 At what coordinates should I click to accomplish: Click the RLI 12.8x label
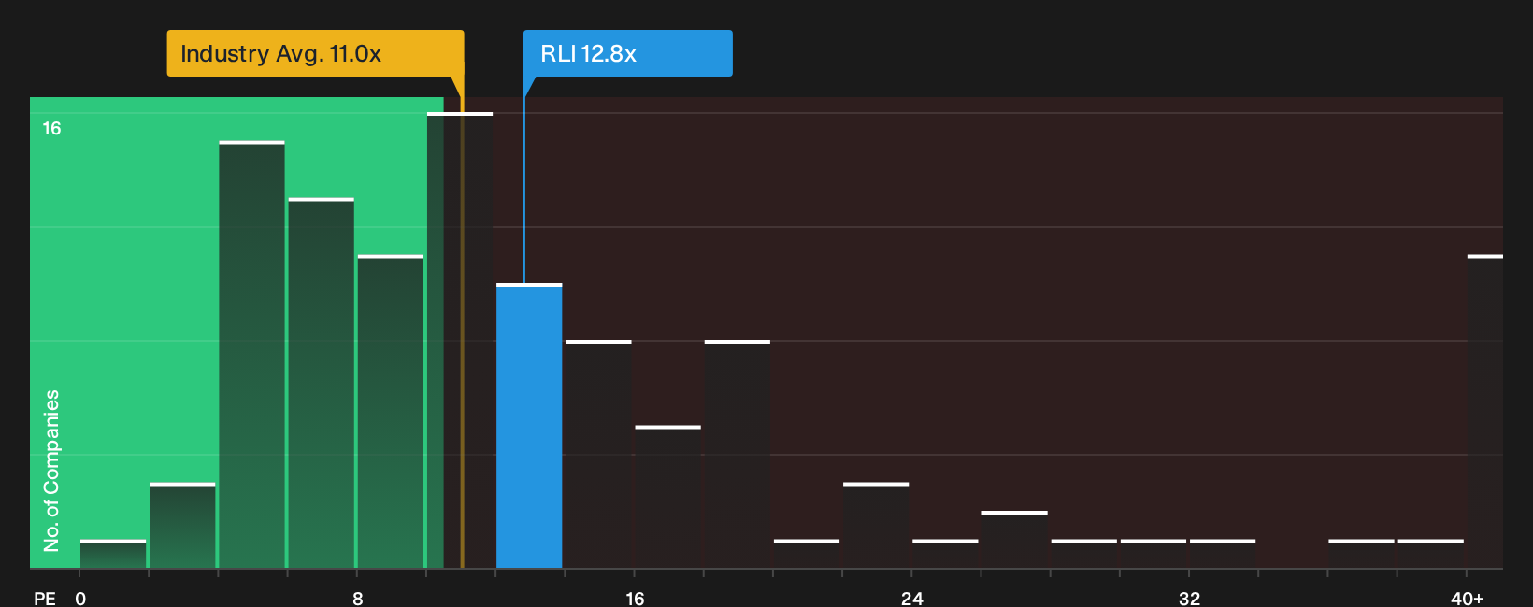[x=627, y=53]
